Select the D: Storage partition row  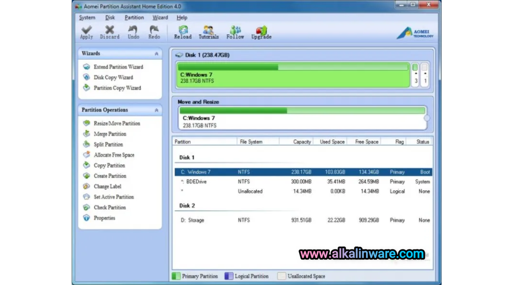point(303,220)
